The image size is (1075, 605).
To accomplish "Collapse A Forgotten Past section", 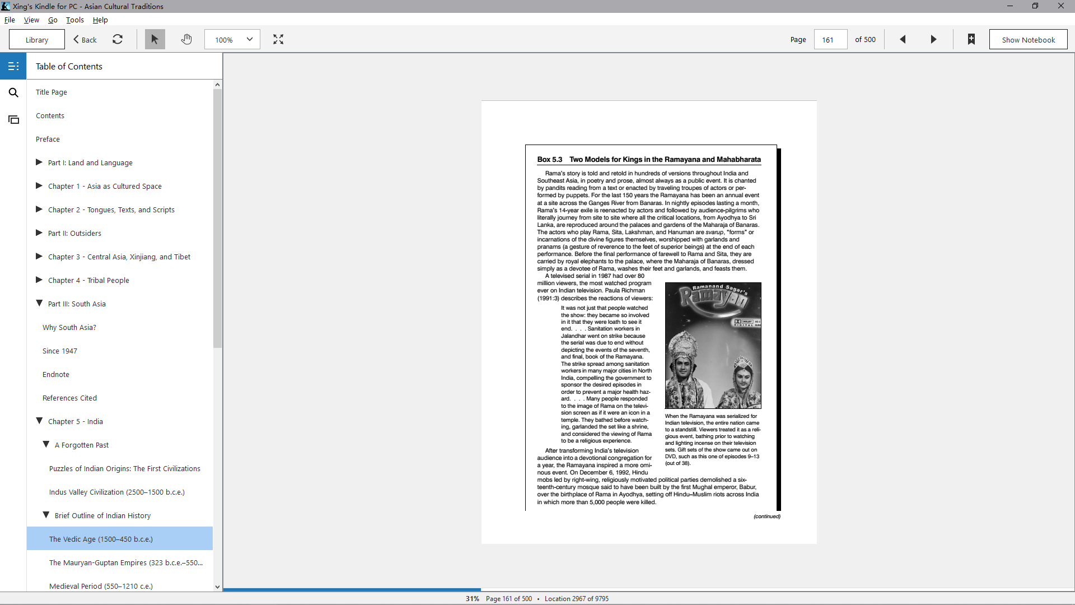I will pos(46,444).
